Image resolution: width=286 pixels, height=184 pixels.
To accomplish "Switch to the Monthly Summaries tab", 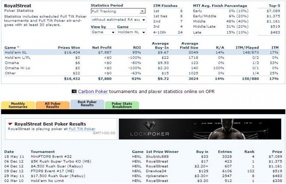I will (x=18, y=105).
